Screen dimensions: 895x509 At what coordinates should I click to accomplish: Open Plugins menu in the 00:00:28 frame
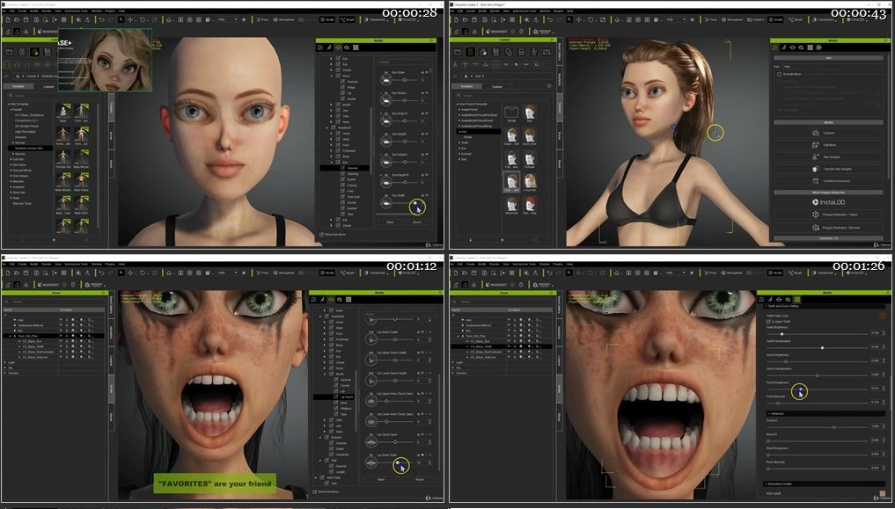110,11
